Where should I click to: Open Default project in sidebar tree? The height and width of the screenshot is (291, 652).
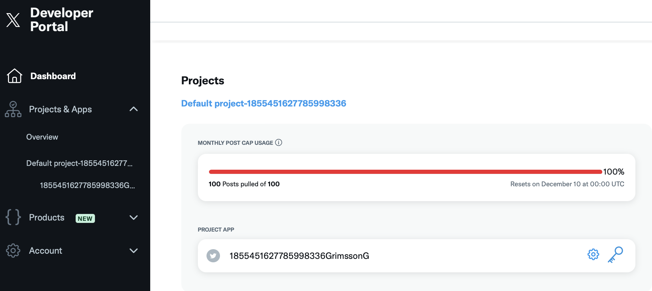79,163
